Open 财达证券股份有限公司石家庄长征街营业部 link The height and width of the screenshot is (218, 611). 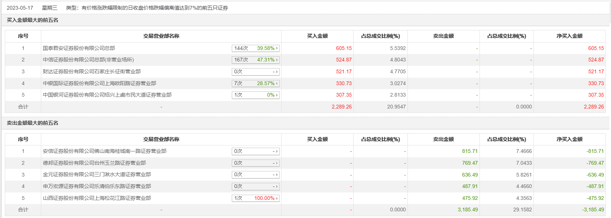[92, 71]
